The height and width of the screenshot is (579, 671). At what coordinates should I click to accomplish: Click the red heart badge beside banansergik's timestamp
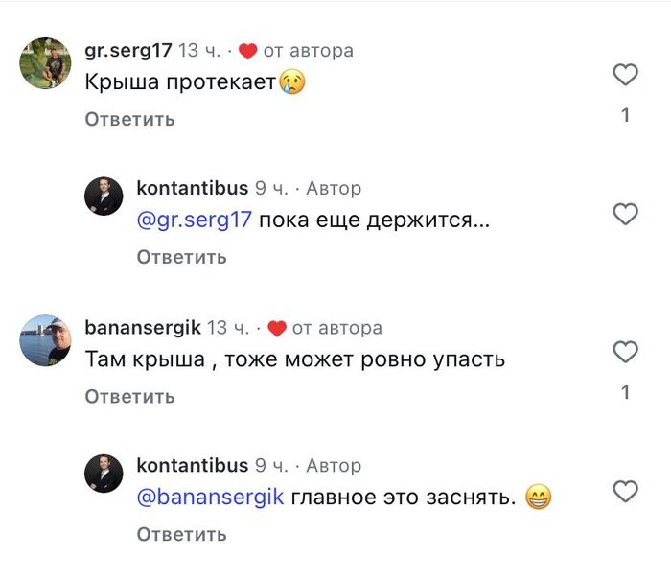(276, 328)
